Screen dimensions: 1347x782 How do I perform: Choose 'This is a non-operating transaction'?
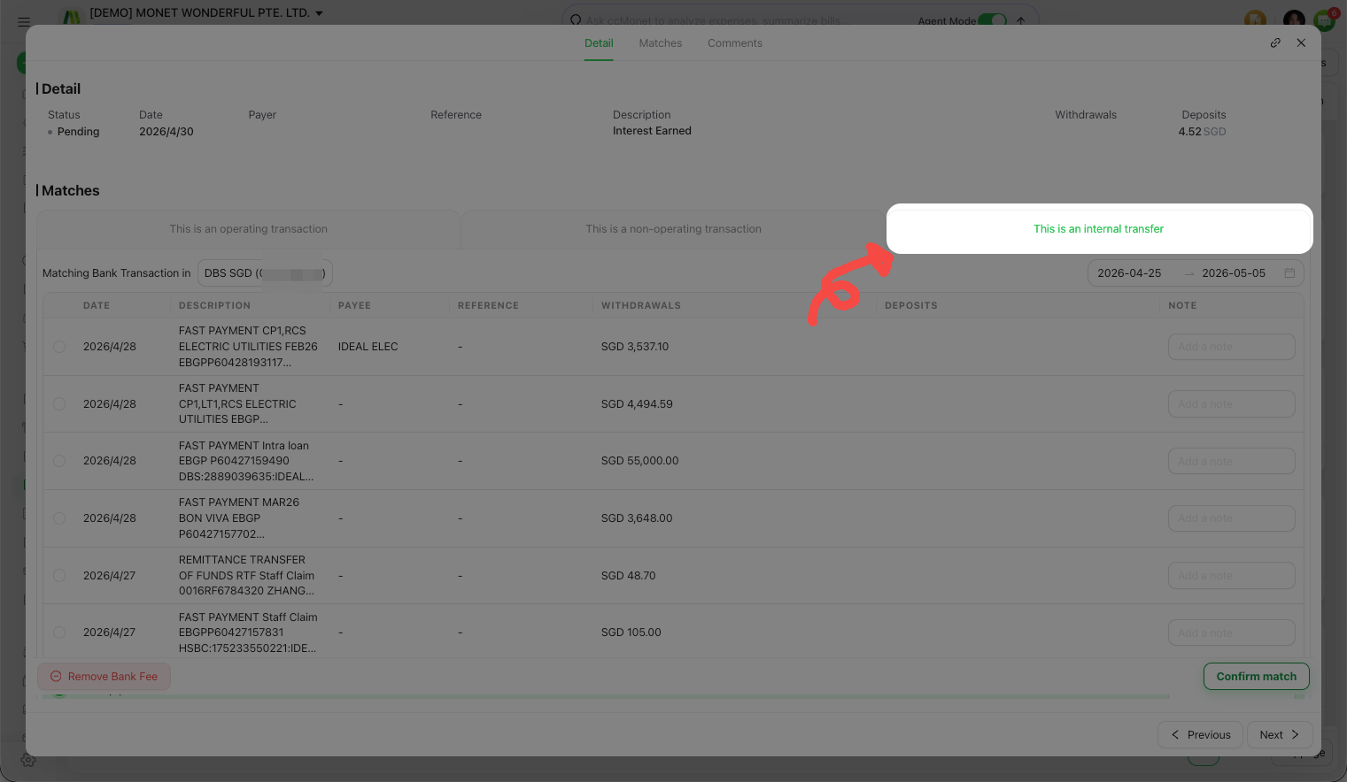[673, 229]
